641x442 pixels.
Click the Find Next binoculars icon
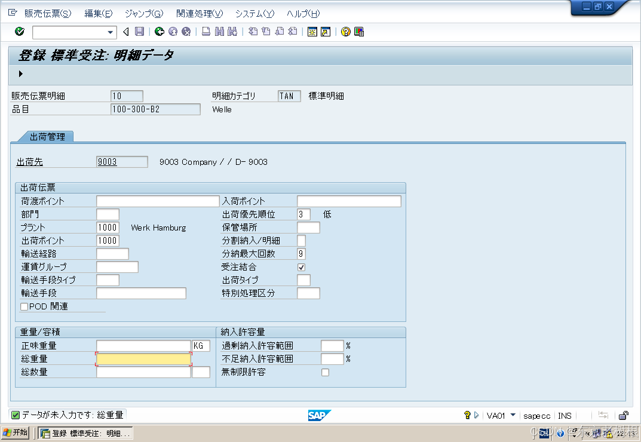coord(232,32)
